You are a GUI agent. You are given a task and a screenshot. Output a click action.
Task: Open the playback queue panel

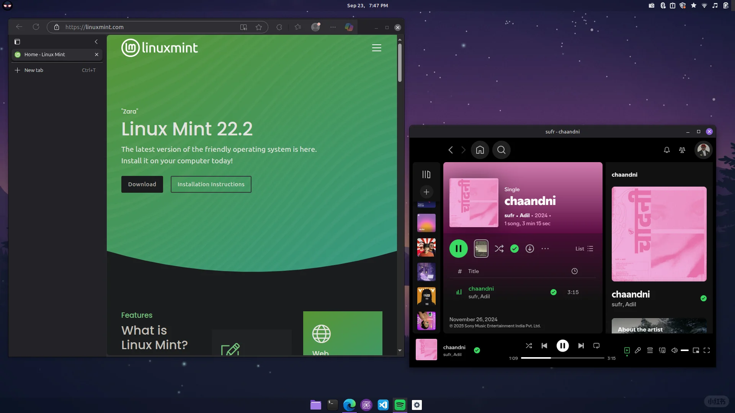(x=650, y=350)
